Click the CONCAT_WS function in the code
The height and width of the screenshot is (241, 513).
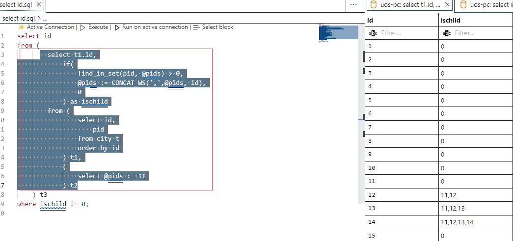tap(130, 83)
